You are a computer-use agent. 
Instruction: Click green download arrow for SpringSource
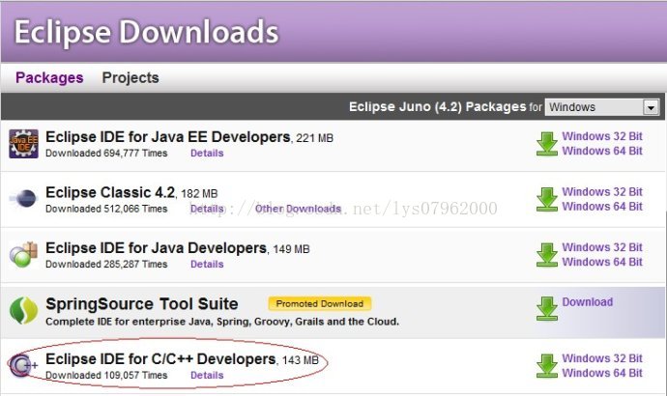[x=546, y=309]
